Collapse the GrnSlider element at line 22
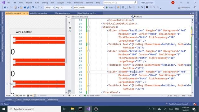The height and width of the screenshot is (112, 199). 88,51
